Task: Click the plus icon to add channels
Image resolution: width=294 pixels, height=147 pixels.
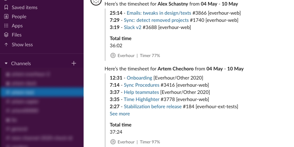Action: pos(74,64)
